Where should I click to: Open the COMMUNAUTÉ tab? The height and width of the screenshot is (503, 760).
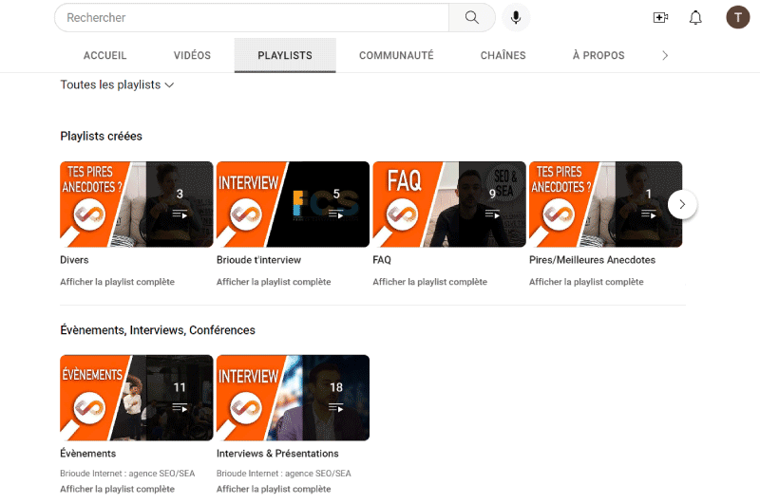pos(396,56)
